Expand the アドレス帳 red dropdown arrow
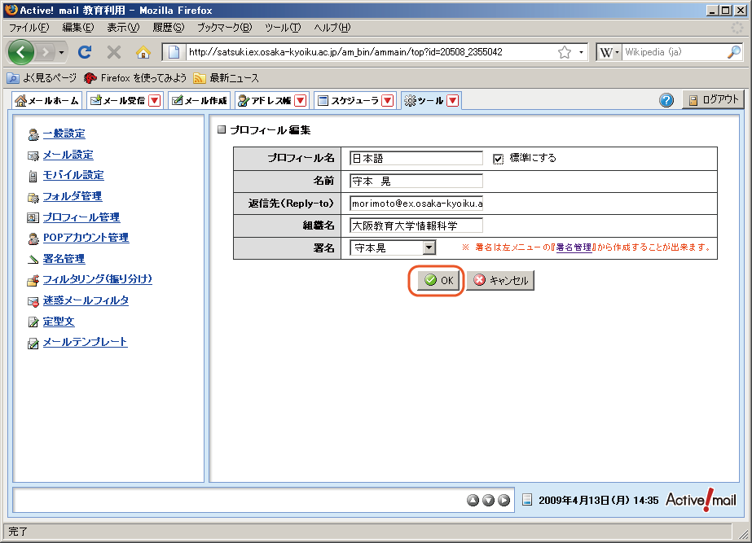Viewport: 752px width, 543px height. (300, 101)
